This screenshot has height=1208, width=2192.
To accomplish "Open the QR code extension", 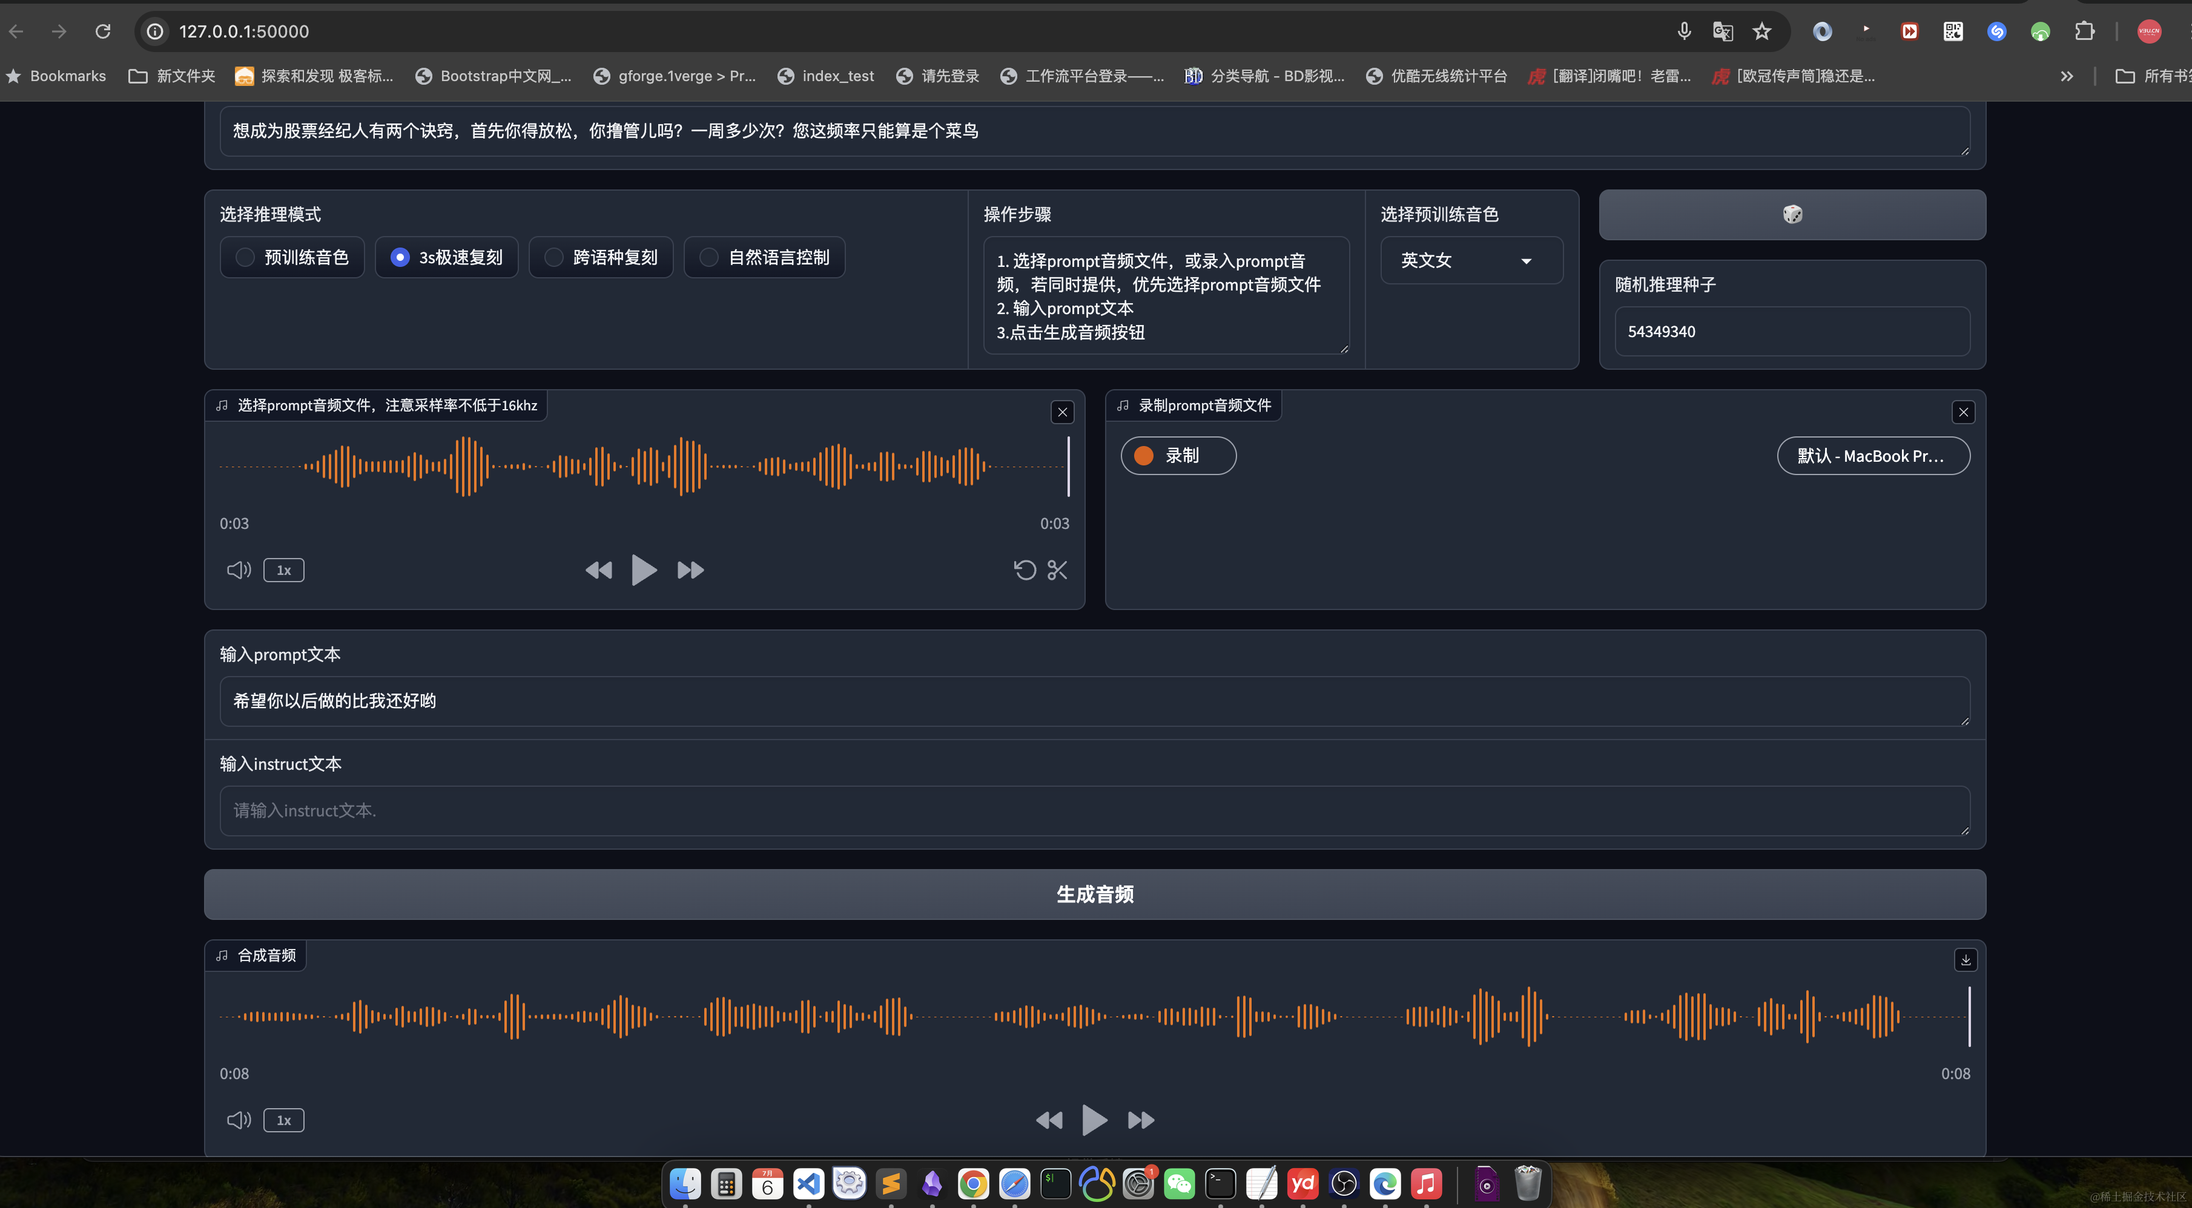I will tap(1953, 31).
